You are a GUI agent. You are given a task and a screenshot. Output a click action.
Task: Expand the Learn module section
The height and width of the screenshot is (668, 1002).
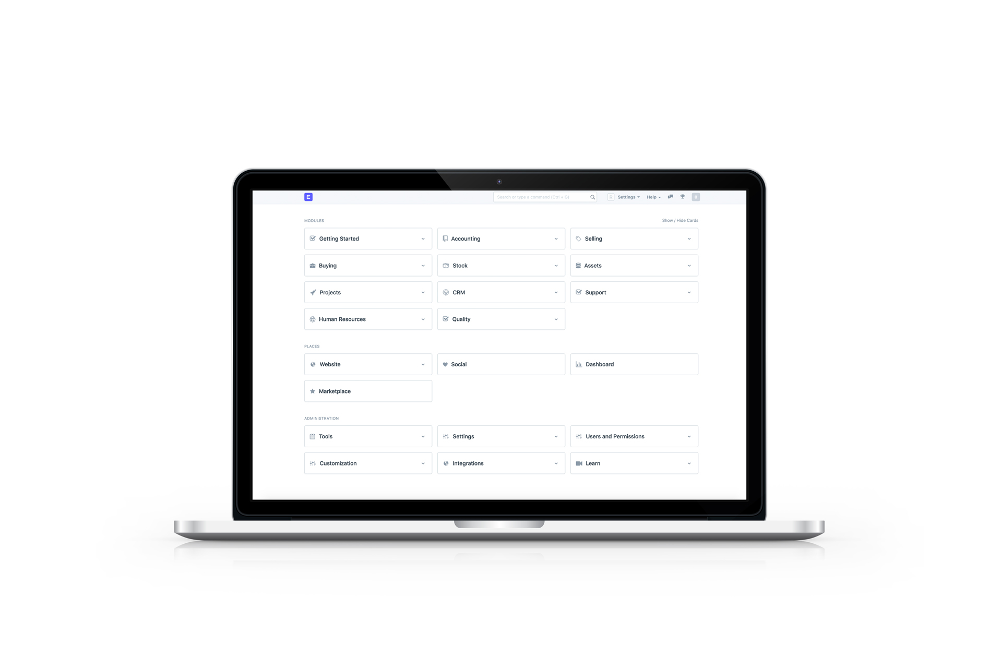point(689,463)
